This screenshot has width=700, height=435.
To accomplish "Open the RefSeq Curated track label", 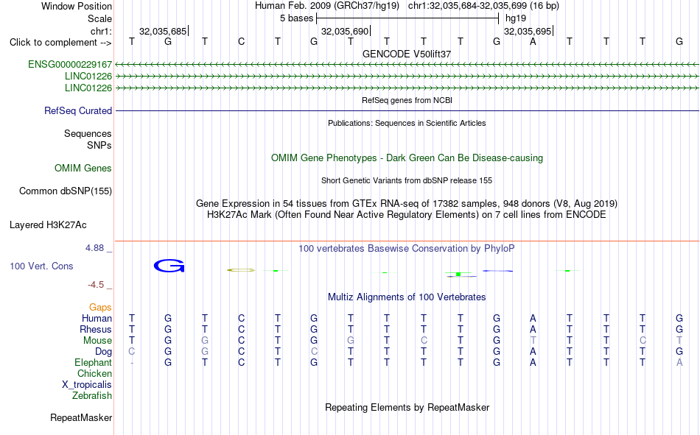I will point(77,110).
